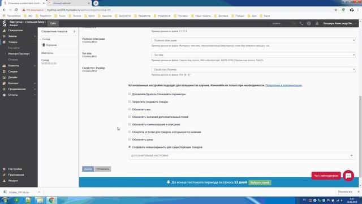This screenshot has height=204, width=362.
Task: Click the Контент sidebar icon
Action: [x=4, y=83]
